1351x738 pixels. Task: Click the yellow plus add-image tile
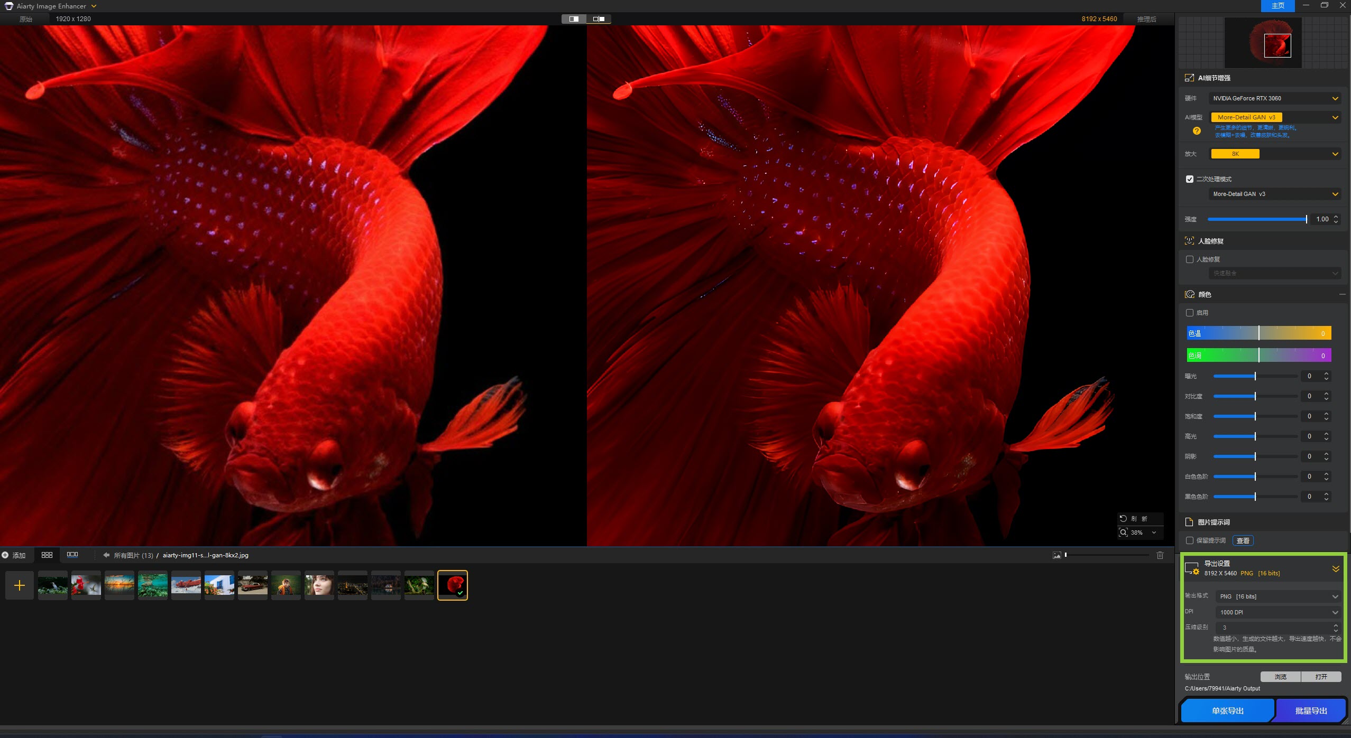[x=20, y=585]
